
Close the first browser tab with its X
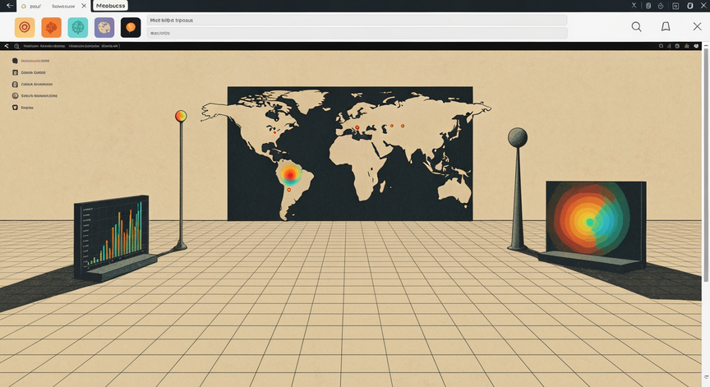(x=84, y=6)
